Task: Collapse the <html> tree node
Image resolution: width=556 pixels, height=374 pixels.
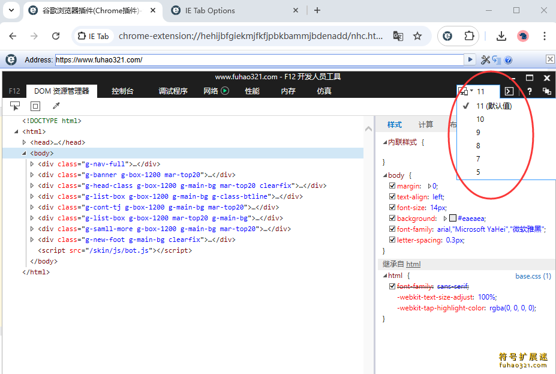Action: (16, 131)
